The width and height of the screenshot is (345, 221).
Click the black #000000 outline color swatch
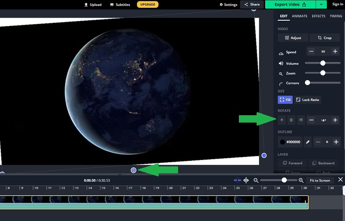pyautogui.click(x=282, y=142)
